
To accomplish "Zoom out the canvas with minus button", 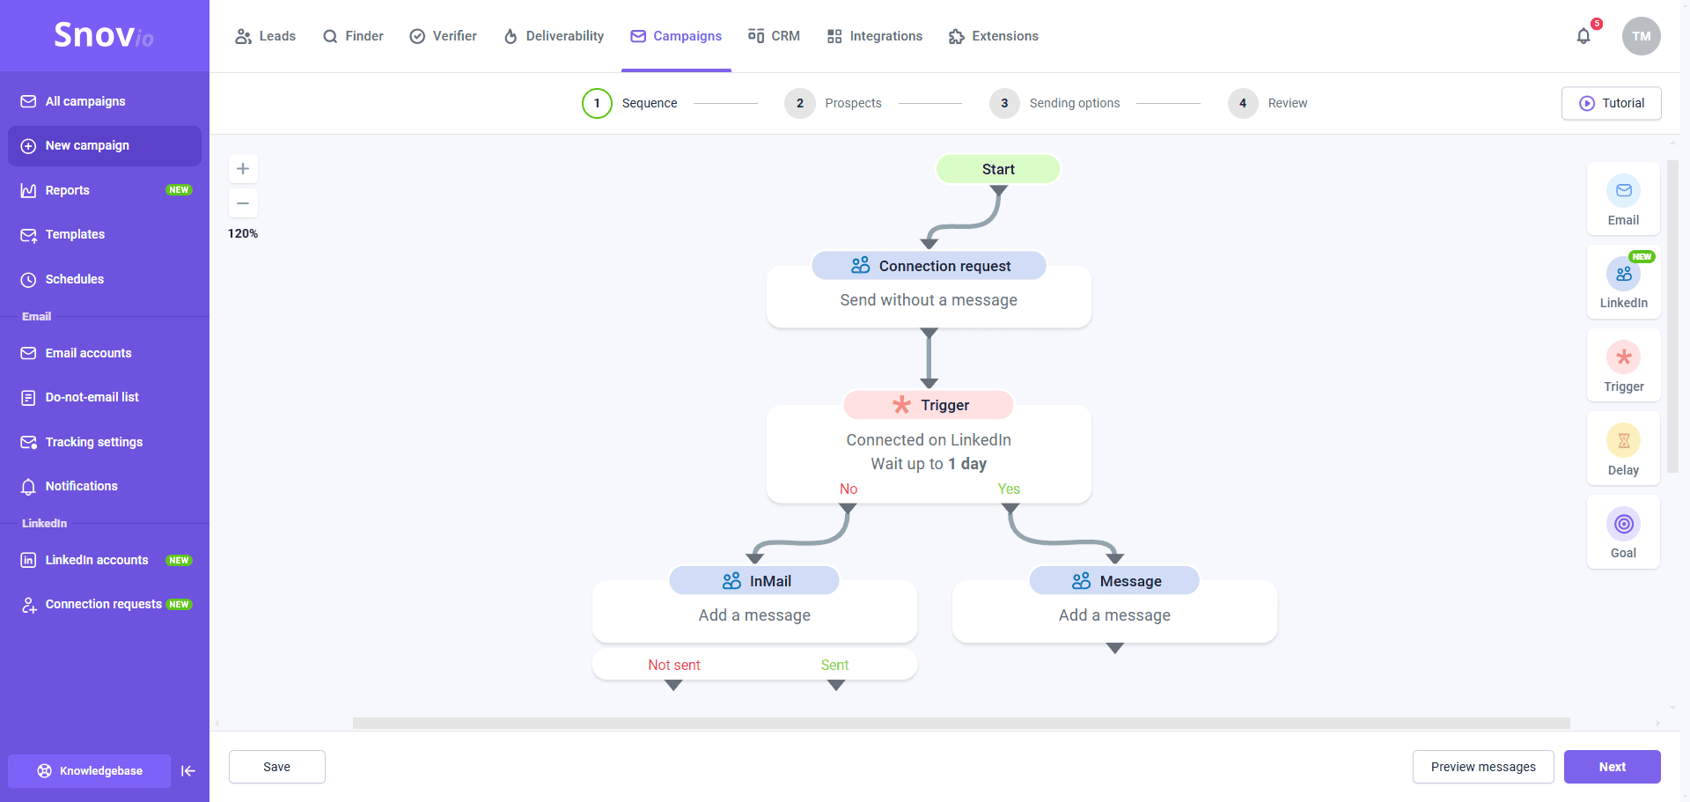I will tap(243, 202).
